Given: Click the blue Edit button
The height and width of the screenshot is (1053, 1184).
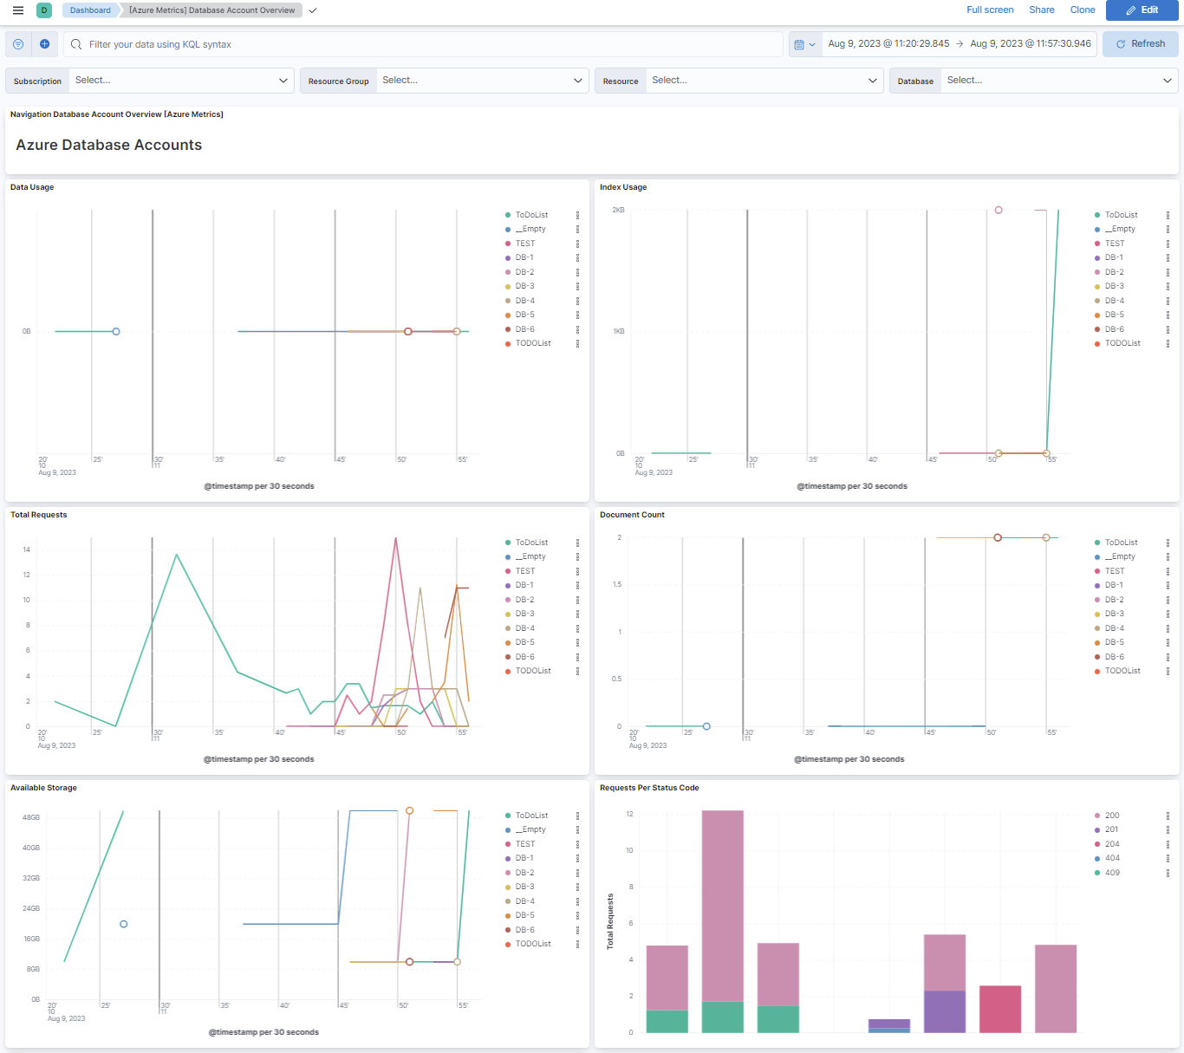Looking at the screenshot, I should 1141,10.
